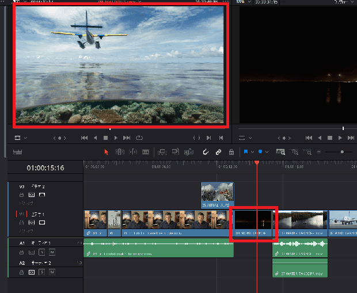Image resolution: width=357 pixels, height=293 pixels.
Task: Mute the A1 audio track
Action: 52,252
